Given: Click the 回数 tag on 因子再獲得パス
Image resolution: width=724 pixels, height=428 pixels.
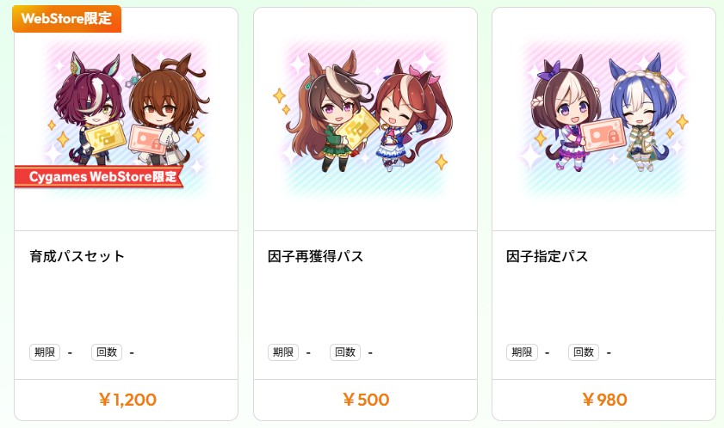Looking at the screenshot, I should coord(345,352).
